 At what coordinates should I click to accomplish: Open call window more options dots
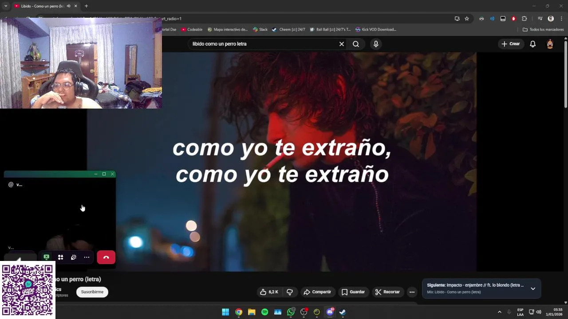point(87,257)
